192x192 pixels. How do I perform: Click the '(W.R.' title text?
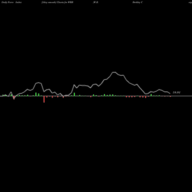96,2
